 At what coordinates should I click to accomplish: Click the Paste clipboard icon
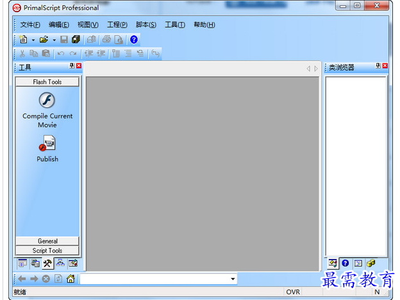pyautogui.click(x=46, y=54)
